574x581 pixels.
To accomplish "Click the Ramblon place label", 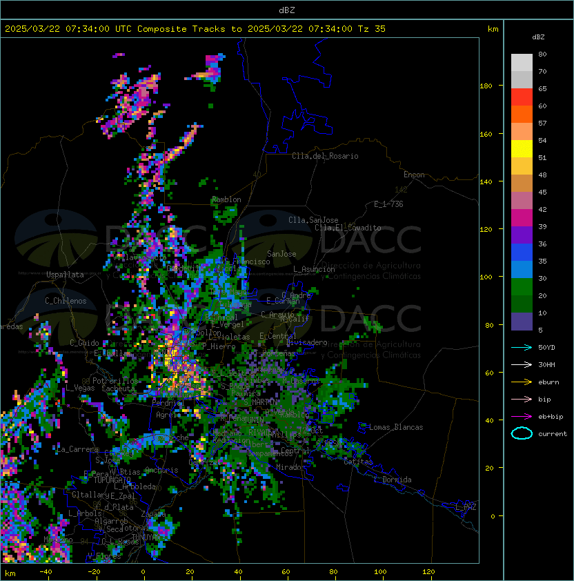I will coord(226,199).
